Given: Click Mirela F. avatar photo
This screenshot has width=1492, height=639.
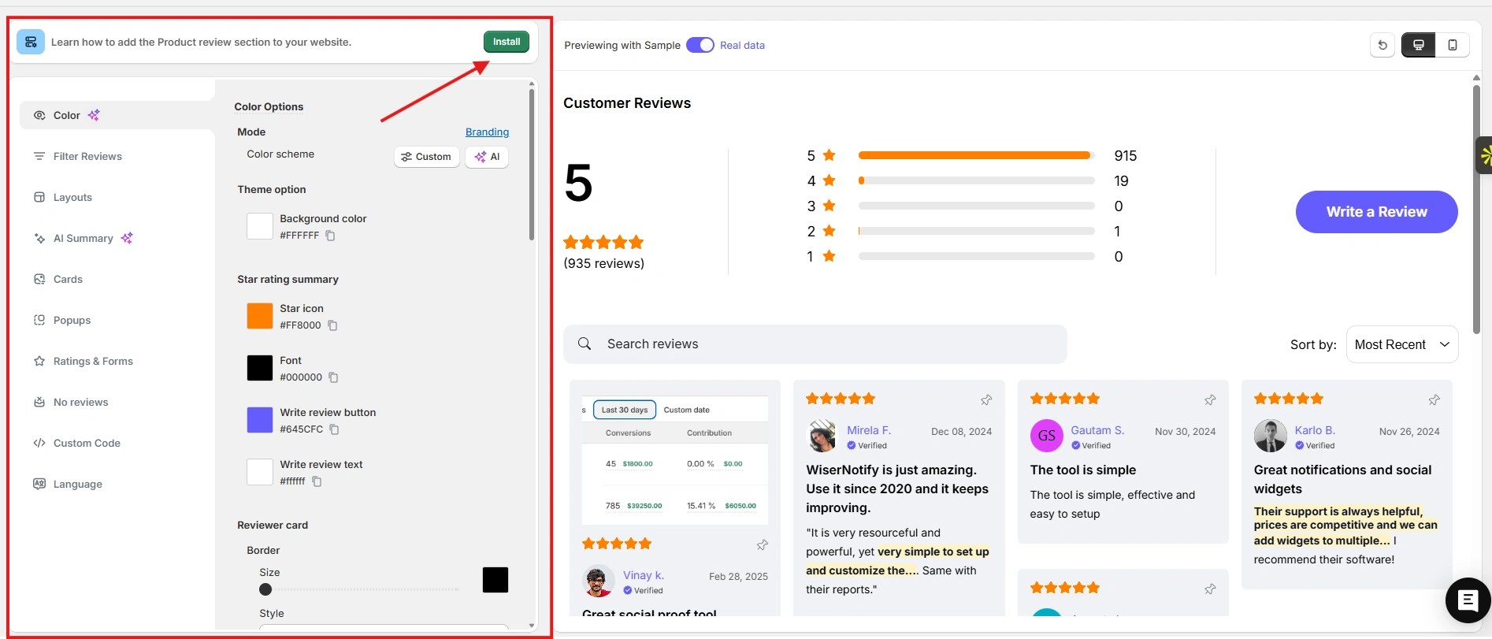Looking at the screenshot, I should coord(822,436).
